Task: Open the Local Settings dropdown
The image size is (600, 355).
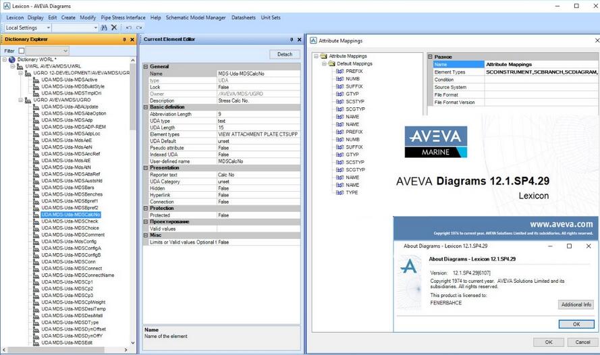Action: tap(48, 28)
